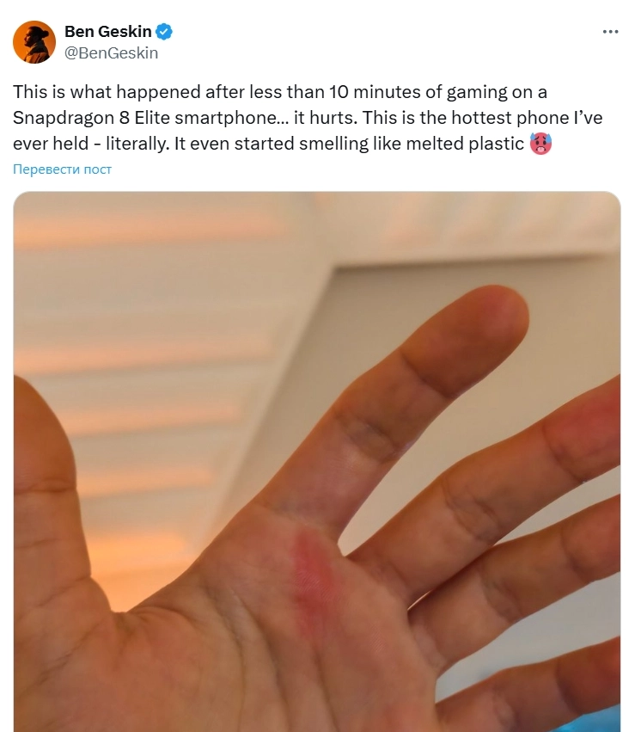Click the Перевести пост translate link
This screenshot has width=635, height=732.
62,169
